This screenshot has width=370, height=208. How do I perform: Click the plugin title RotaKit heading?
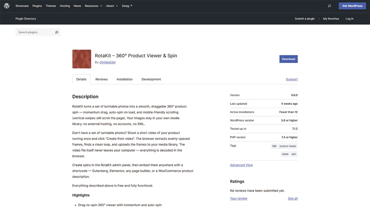(x=136, y=56)
